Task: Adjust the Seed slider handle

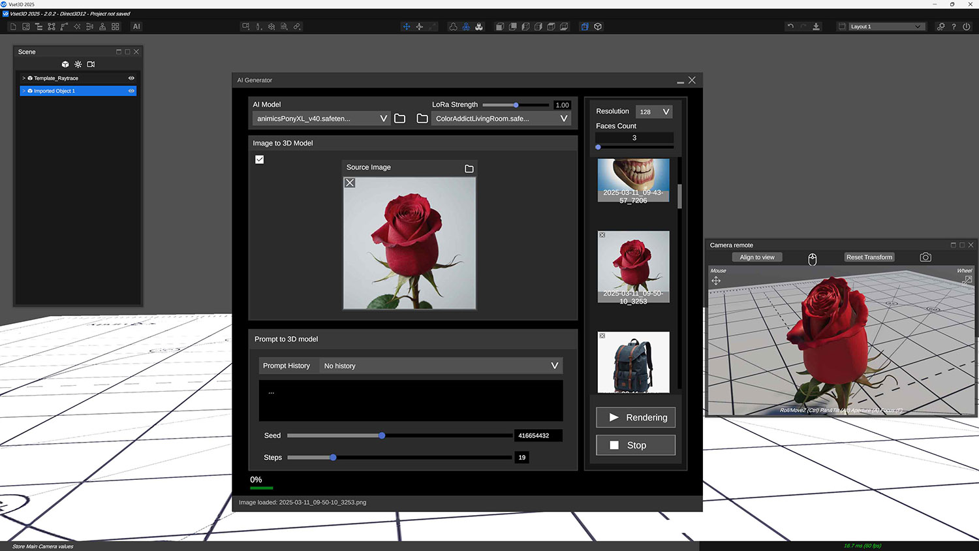Action: tap(382, 435)
